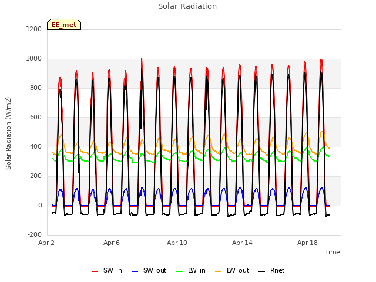Click the orange LW_out legend swatch
This screenshot has width=376, height=282.
pyautogui.click(x=219, y=271)
